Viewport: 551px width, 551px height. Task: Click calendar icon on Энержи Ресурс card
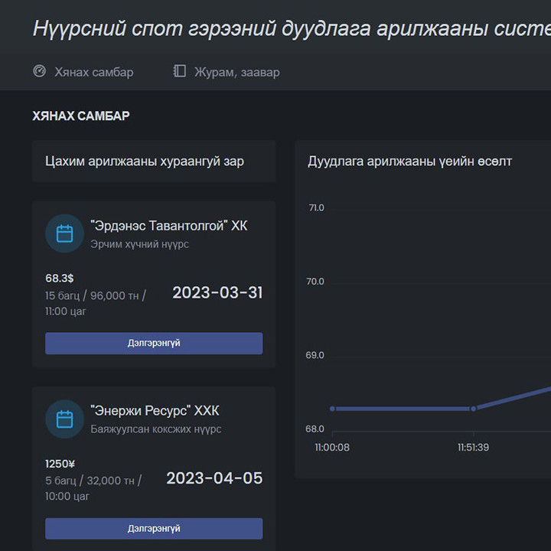[x=64, y=419]
